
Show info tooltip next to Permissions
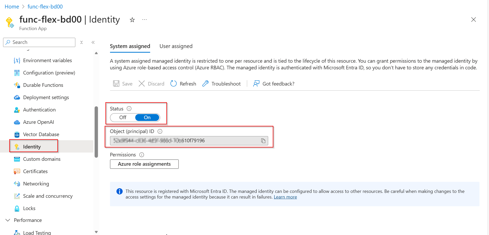click(x=142, y=155)
